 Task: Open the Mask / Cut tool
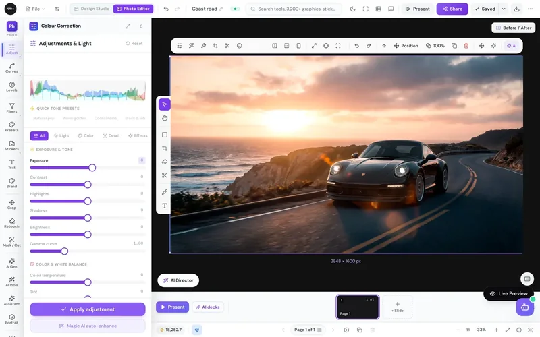(x=11, y=242)
